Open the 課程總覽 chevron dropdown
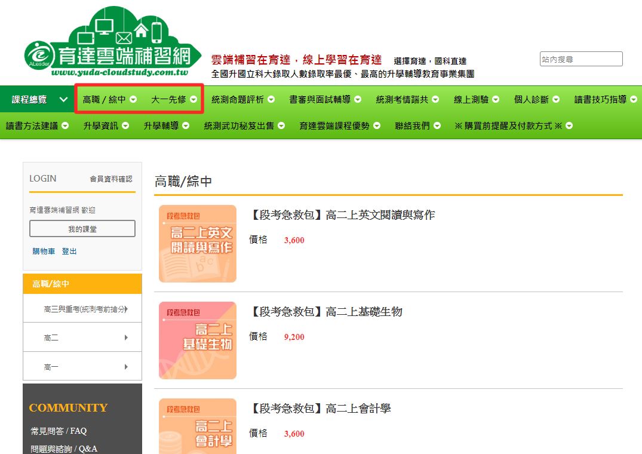 point(63,100)
